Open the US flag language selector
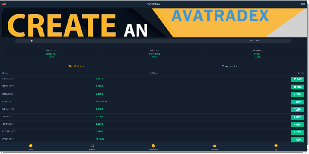Screen dimensions: 309x154 pos(4,4)
